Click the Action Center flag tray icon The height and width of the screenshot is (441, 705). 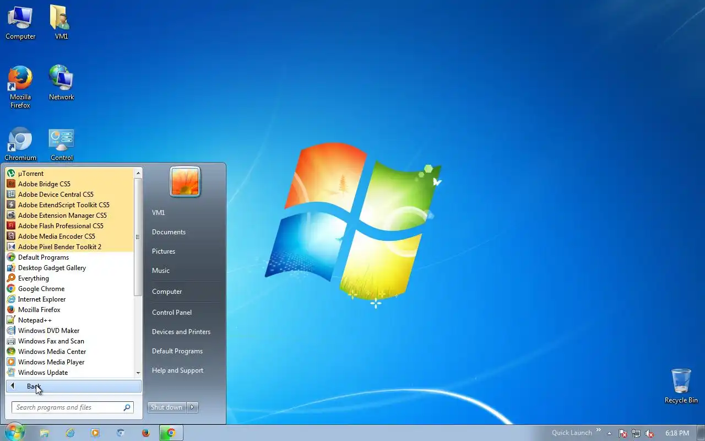point(623,433)
